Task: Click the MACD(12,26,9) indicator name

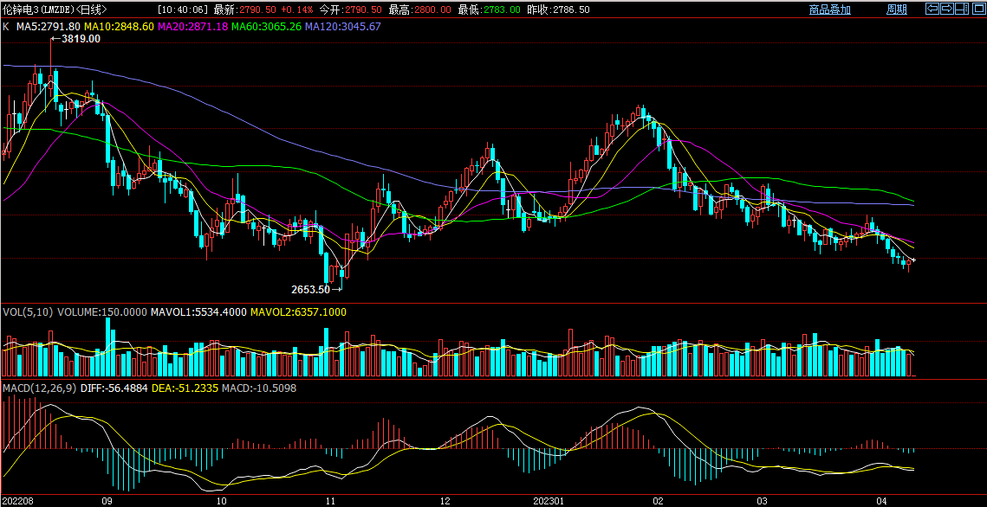Action: coord(38,388)
